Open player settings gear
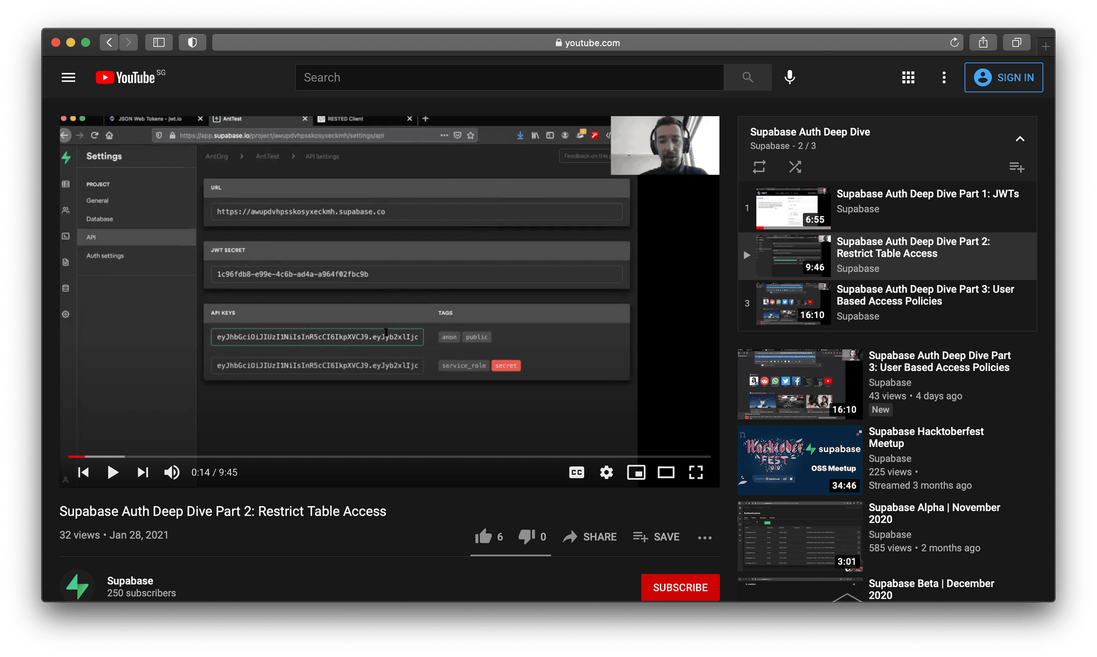This screenshot has width=1097, height=657. [x=606, y=472]
